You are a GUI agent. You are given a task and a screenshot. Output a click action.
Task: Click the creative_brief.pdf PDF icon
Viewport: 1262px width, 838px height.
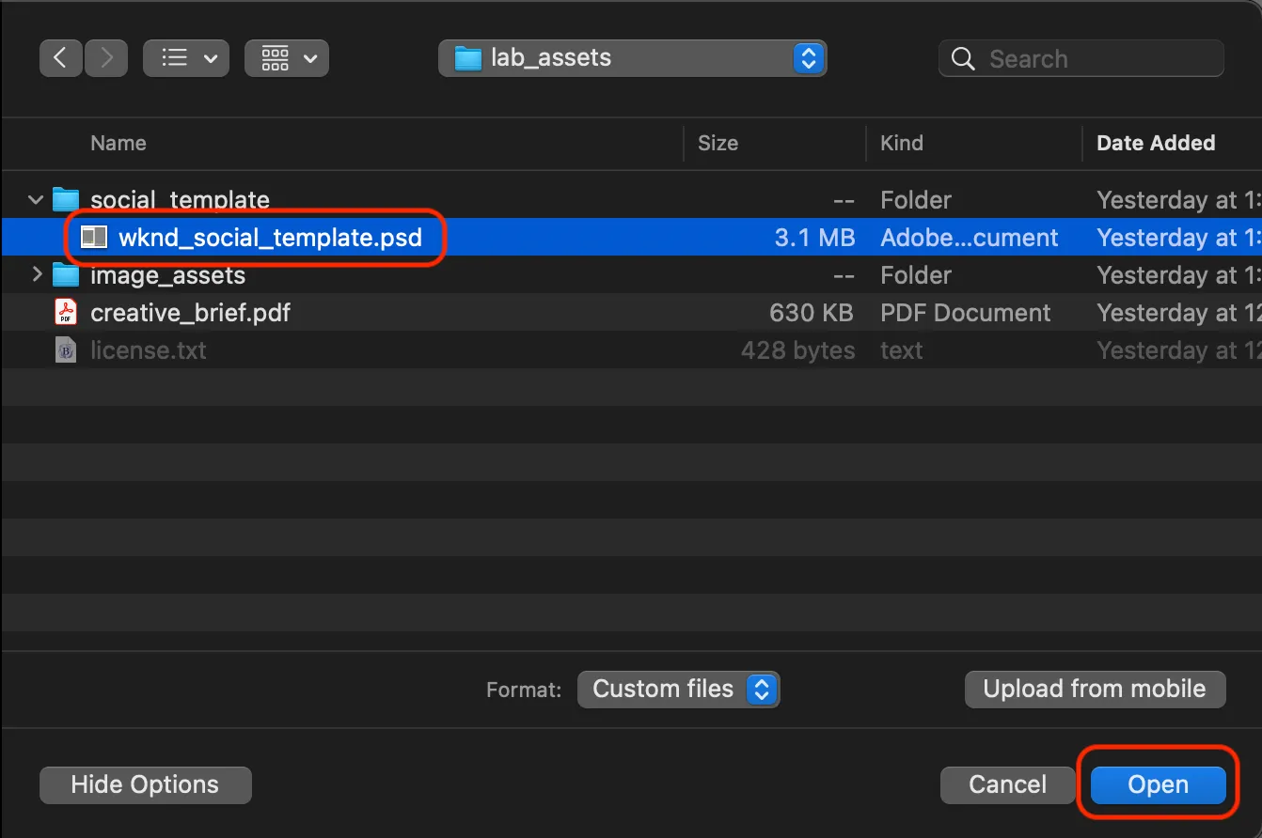(66, 312)
